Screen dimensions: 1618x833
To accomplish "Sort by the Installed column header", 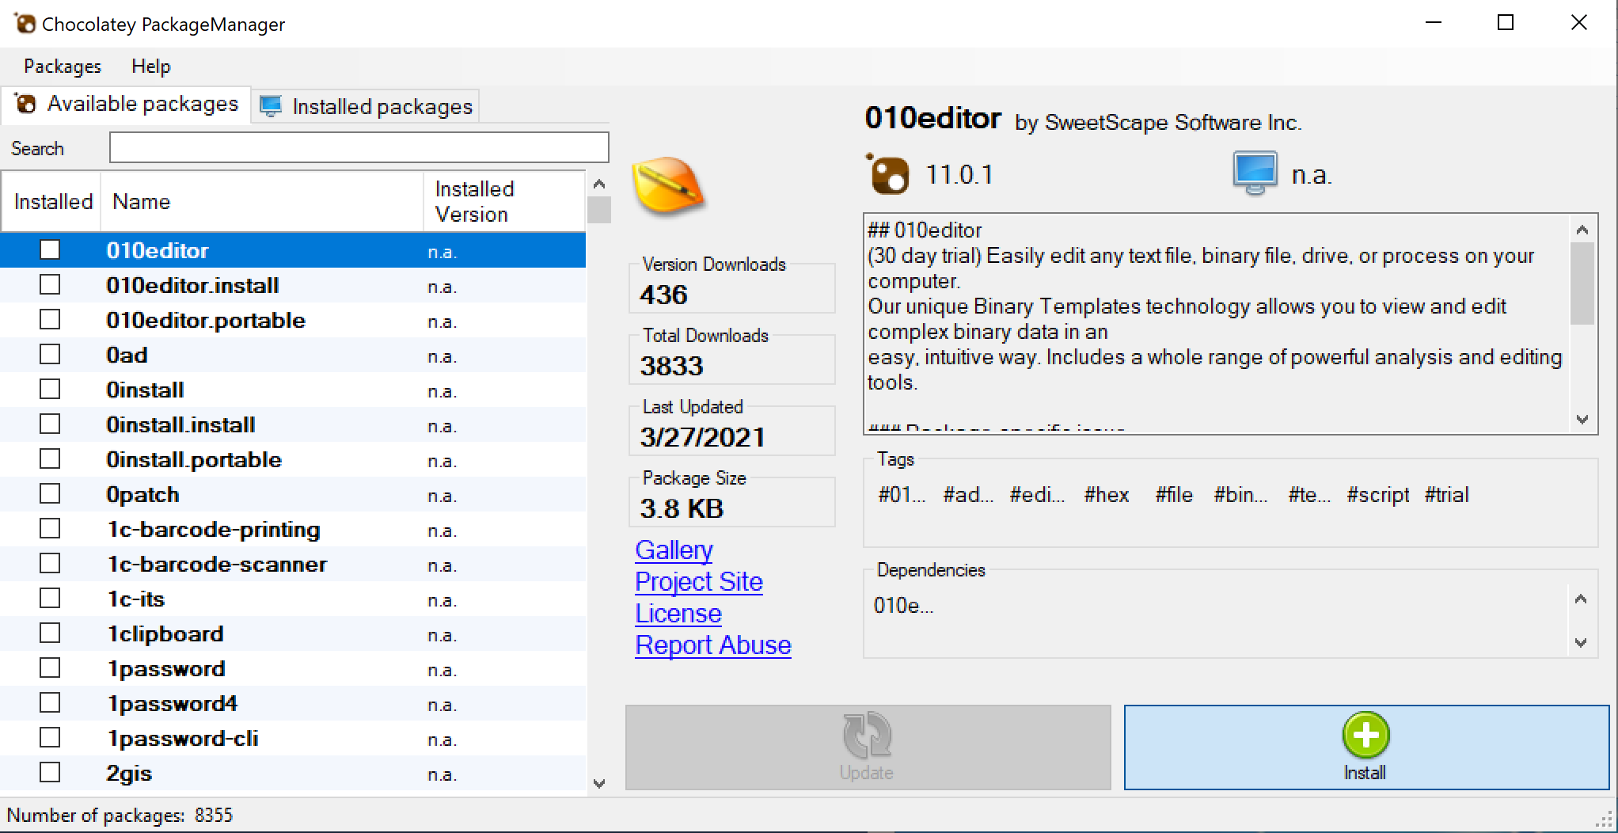I will click(x=51, y=202).
